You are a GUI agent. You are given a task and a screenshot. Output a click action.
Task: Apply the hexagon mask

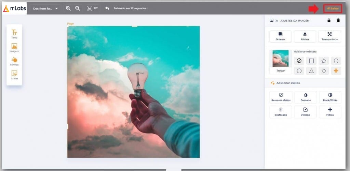pos(336,61)
